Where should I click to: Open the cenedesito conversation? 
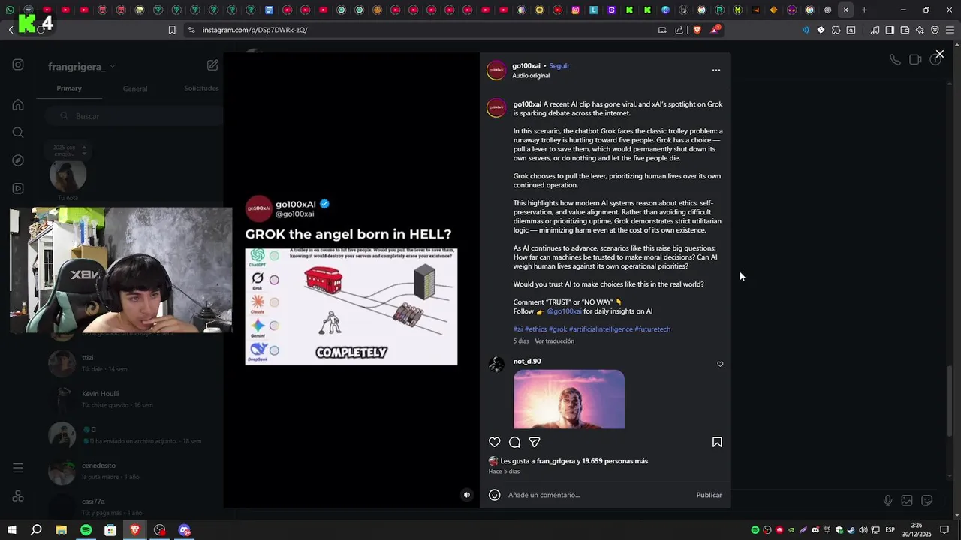134,471
